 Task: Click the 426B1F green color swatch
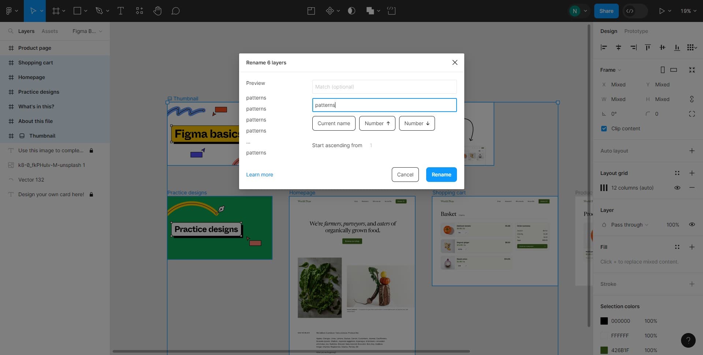[604, 350]
